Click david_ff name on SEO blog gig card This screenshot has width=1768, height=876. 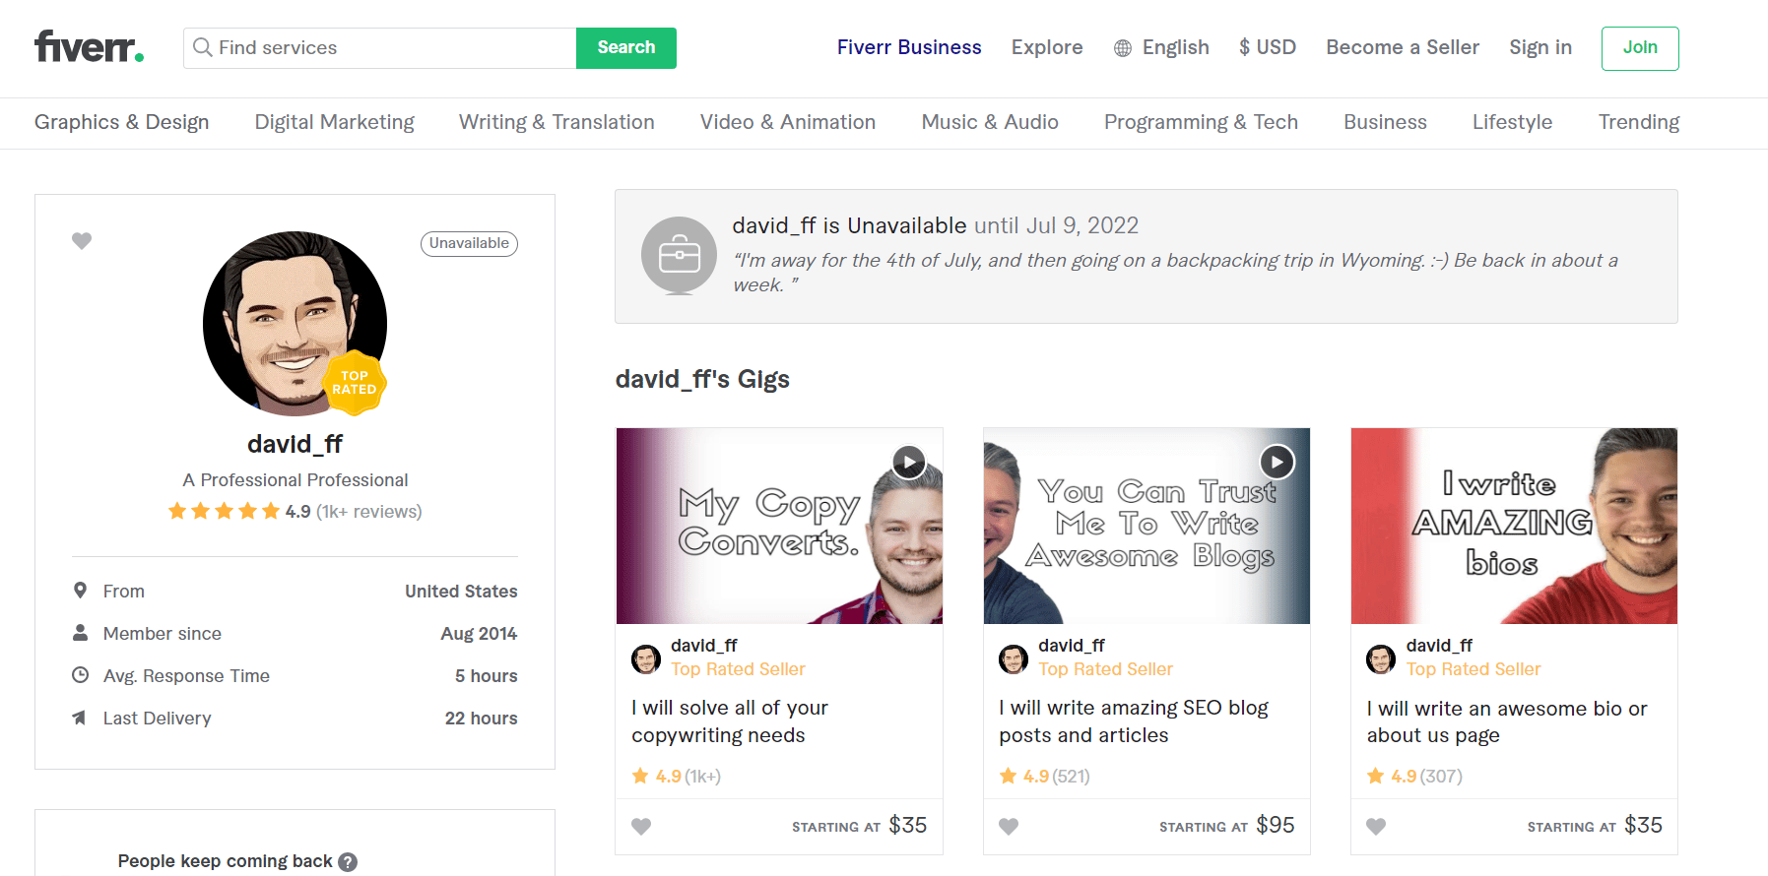(1072, 646)
